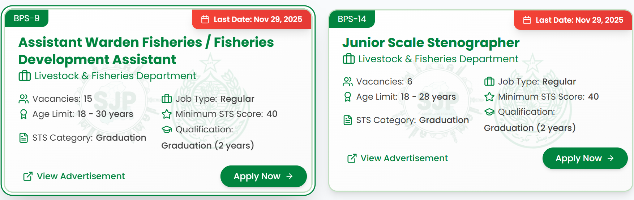Click the ribbon icon beside Age Limit 18 - 28
Image resolution: width=634 pixels, height=200 pixels.
347,97
